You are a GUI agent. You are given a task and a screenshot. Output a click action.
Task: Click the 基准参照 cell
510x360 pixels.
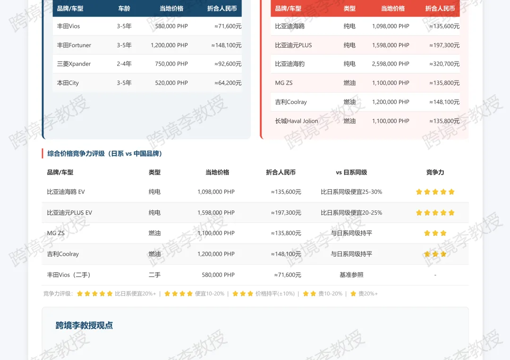click(x=351, y=275)
